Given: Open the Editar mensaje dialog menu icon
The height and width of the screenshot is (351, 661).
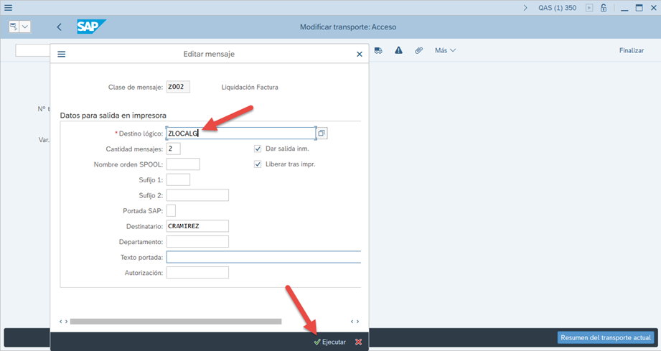Looking at the screenshot, I should click(x=62, y=54).
